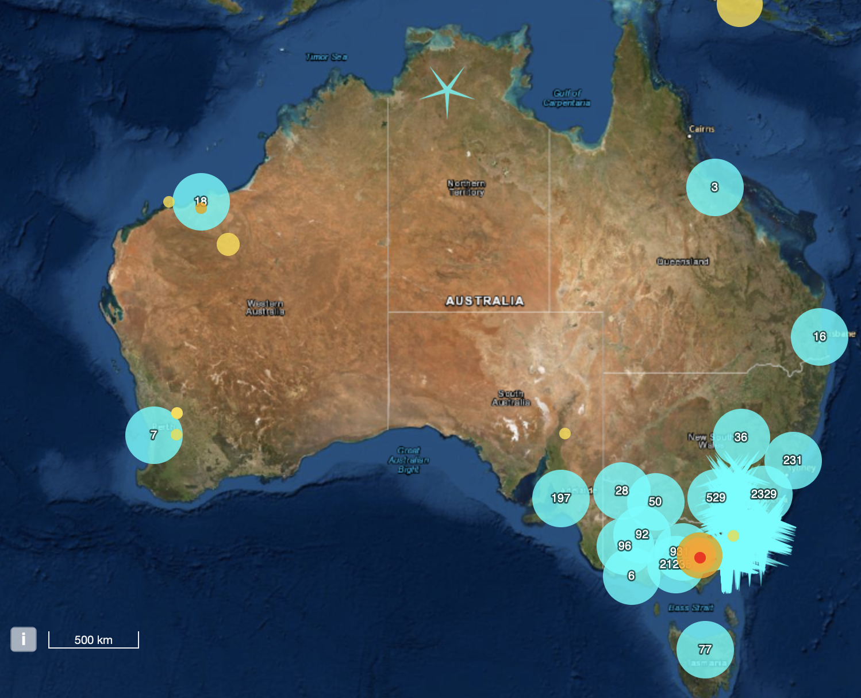Image resolution: width=861 pixels, height=698 pixels.
Task: Click the Tasmania cluster labeled 77
Action: pos(705,650)
